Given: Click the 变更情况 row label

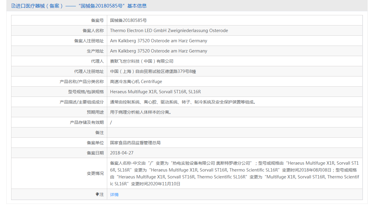Looking at the screenshot, I should 95,173.
